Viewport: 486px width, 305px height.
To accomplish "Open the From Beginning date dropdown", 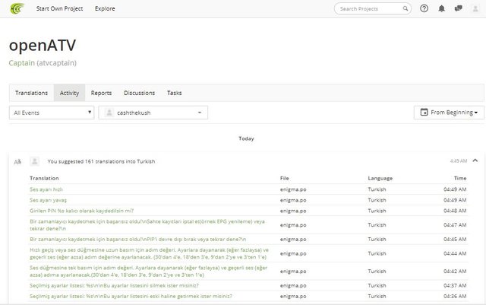I will pyautogui.click(x=449, y=113).
